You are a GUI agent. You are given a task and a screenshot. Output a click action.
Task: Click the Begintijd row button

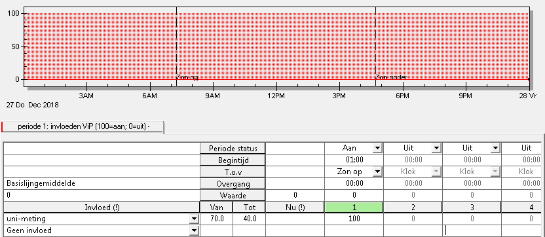pos(233,160)
